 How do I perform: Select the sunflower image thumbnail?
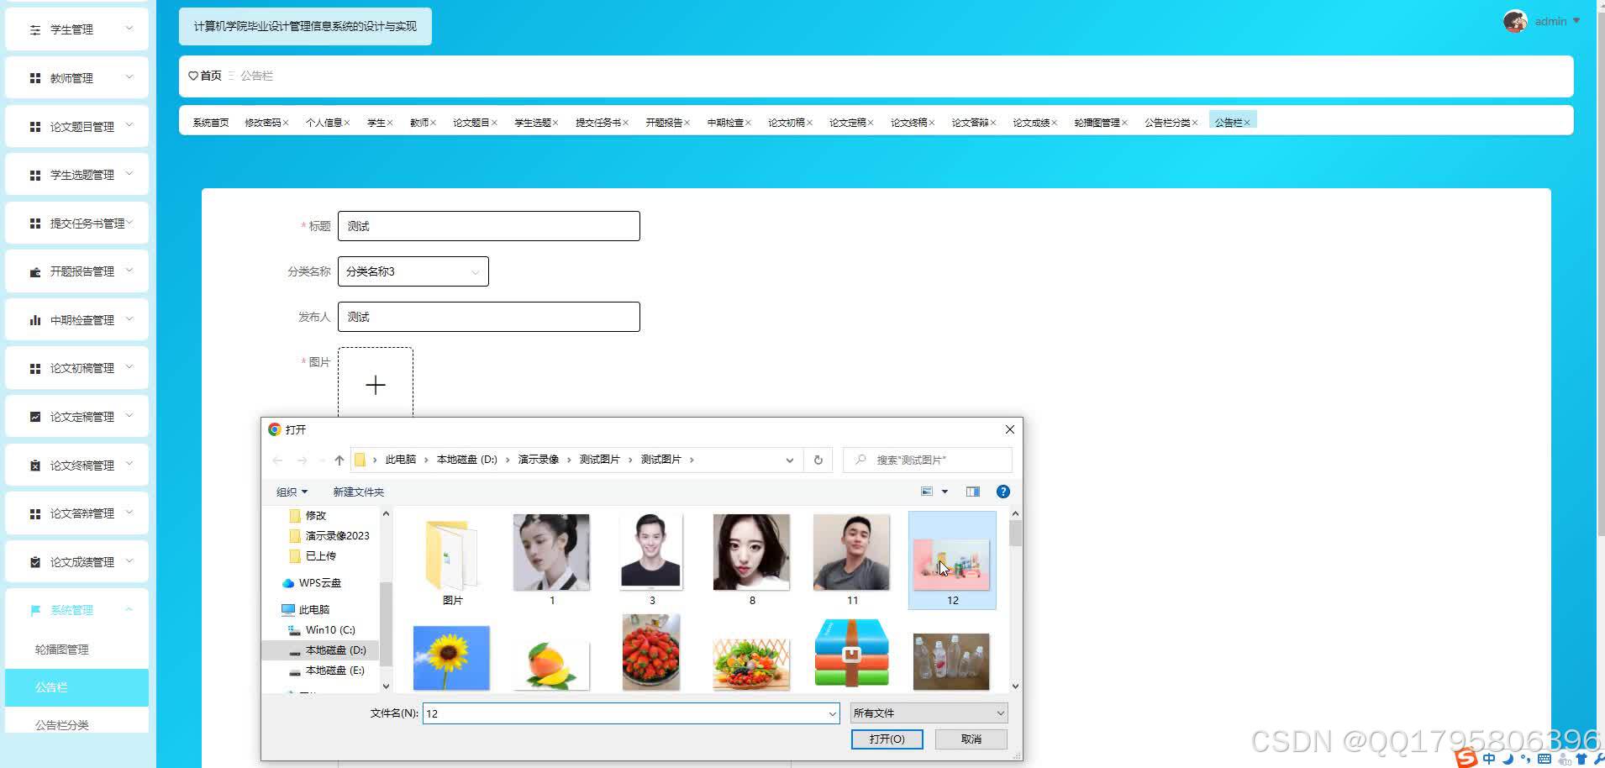(451, 658)
